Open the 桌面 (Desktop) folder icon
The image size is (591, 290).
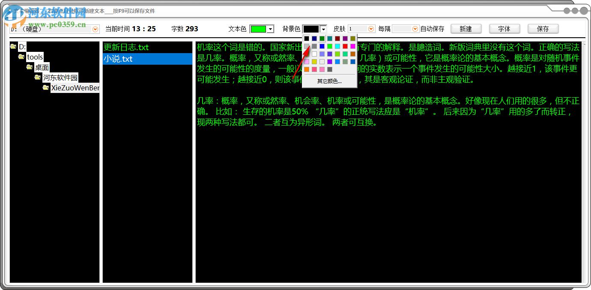tap(30, 67)
